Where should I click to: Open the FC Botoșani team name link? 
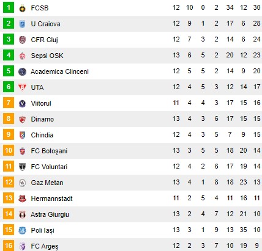(49, 151)
